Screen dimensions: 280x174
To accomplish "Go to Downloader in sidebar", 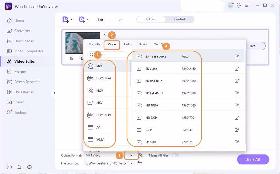I will tap(20, 41).
